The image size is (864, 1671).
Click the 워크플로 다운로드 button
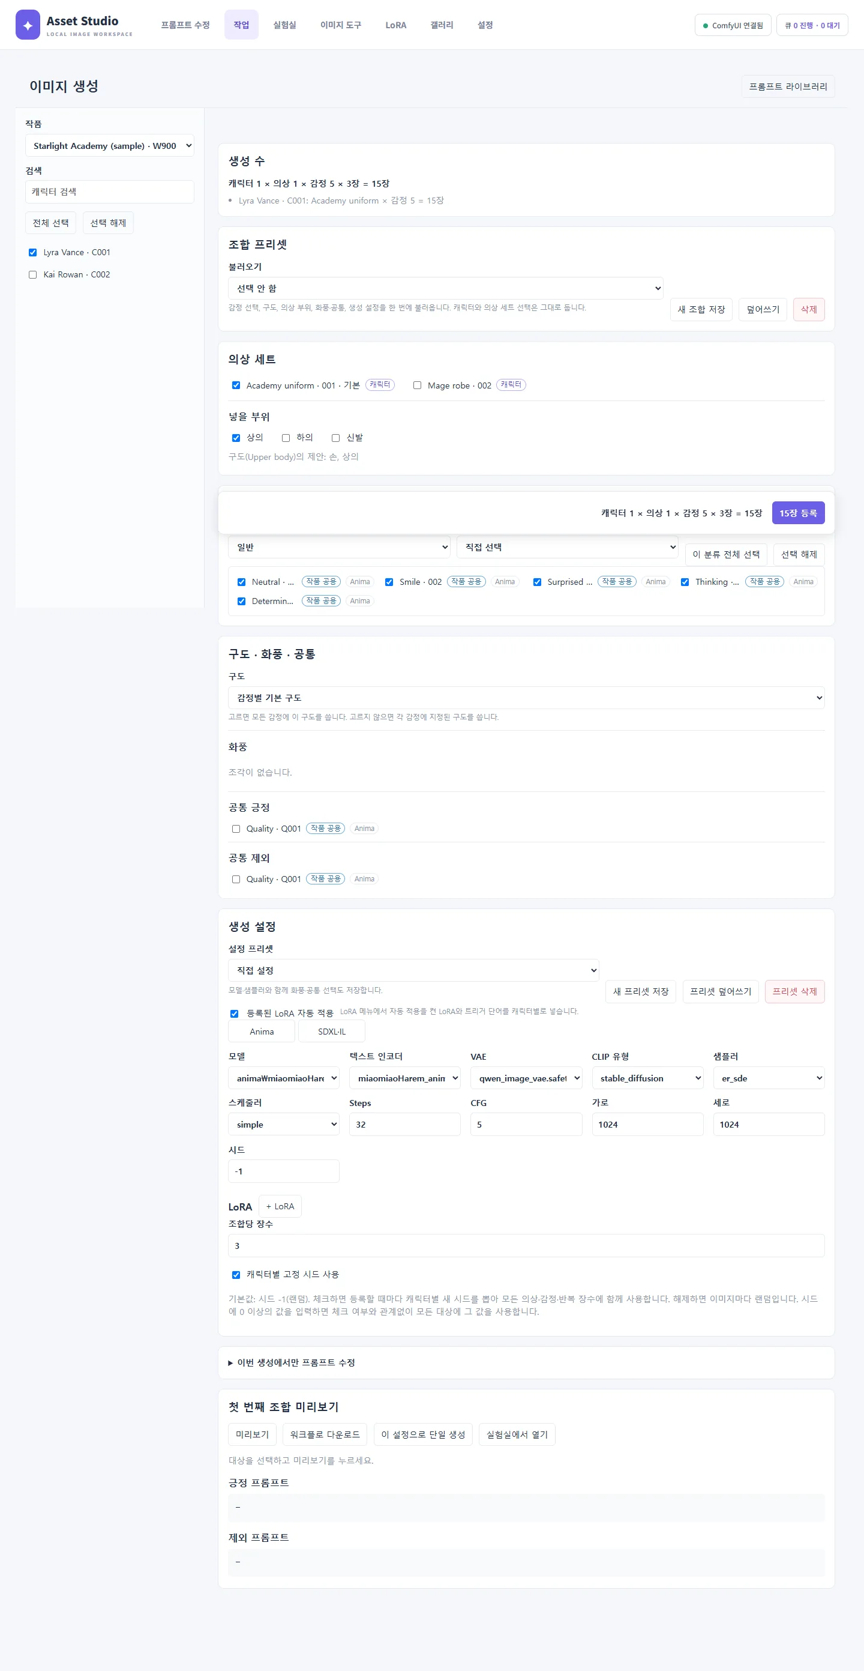(x=325, y=1434)
